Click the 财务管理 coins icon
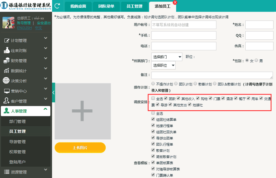The width and height of the screenshot is (276, 178). click(6, 61)
